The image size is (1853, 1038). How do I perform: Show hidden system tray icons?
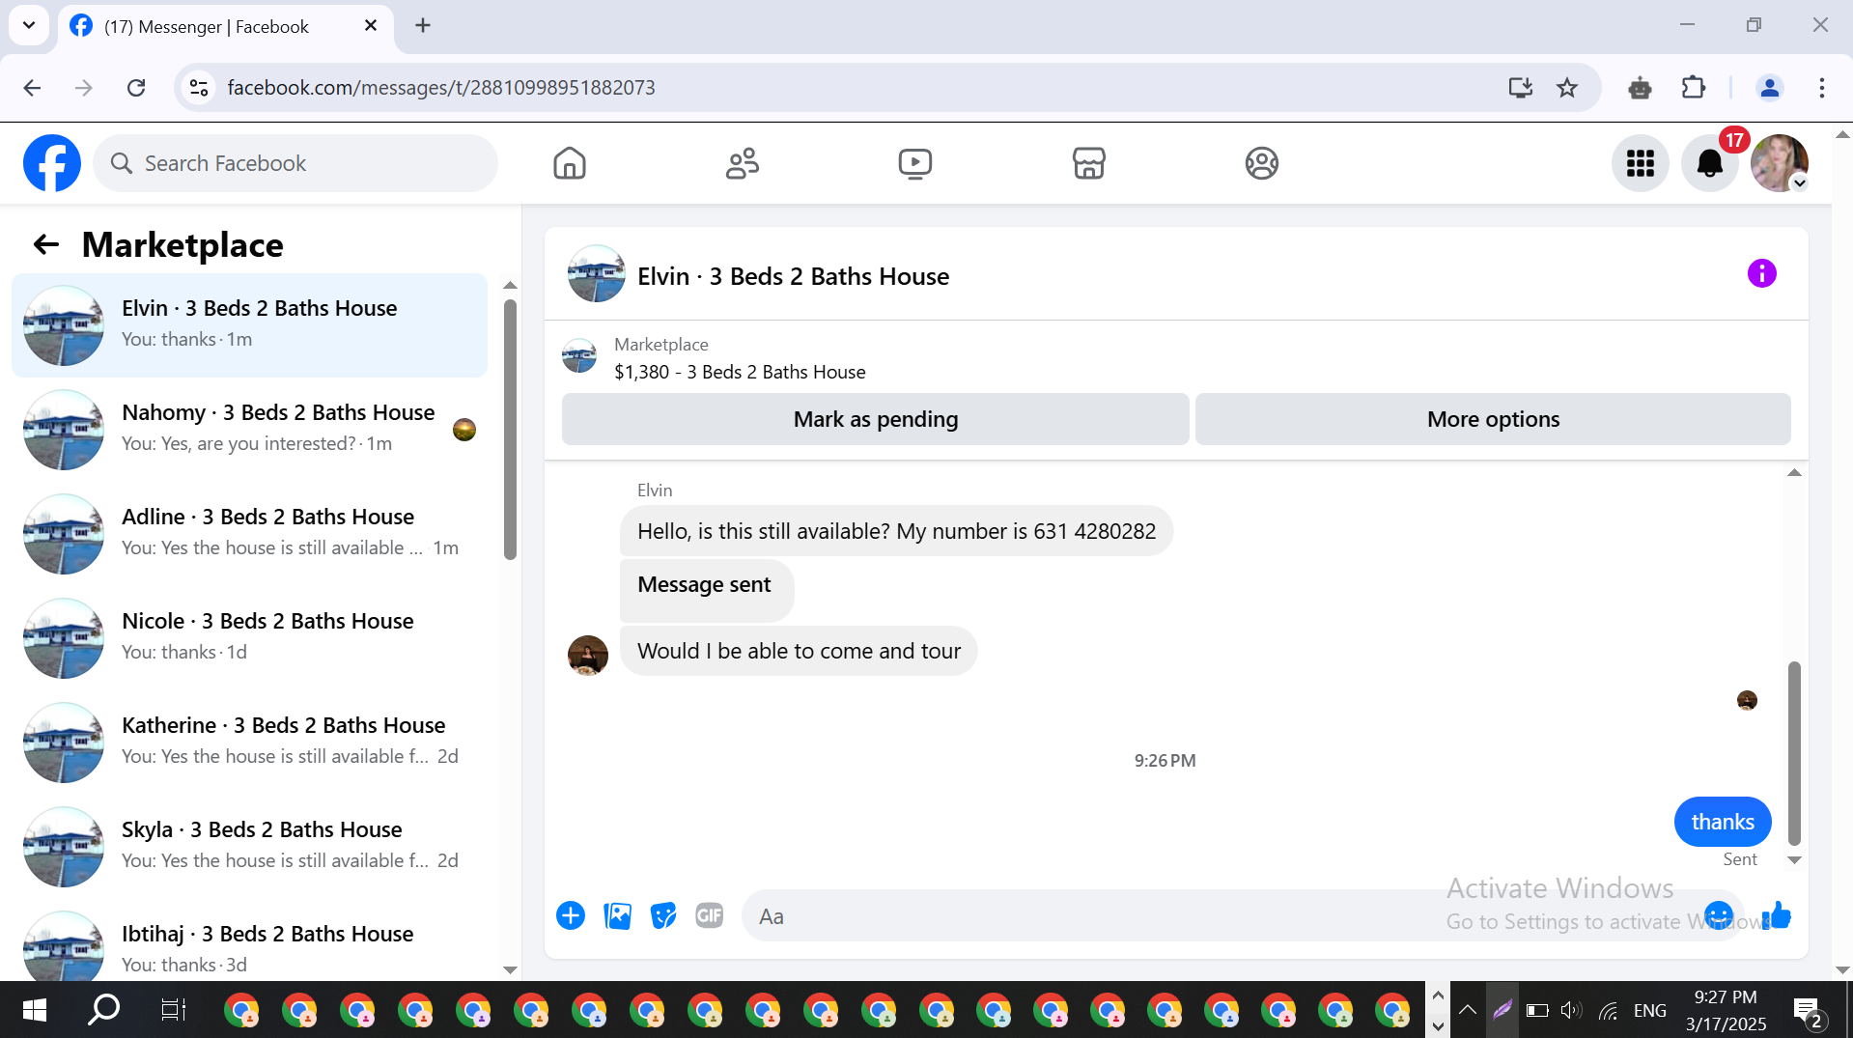tap(1468, 1010)
